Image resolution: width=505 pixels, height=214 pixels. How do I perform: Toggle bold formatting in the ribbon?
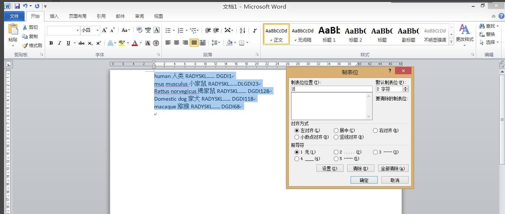[51, 43]
